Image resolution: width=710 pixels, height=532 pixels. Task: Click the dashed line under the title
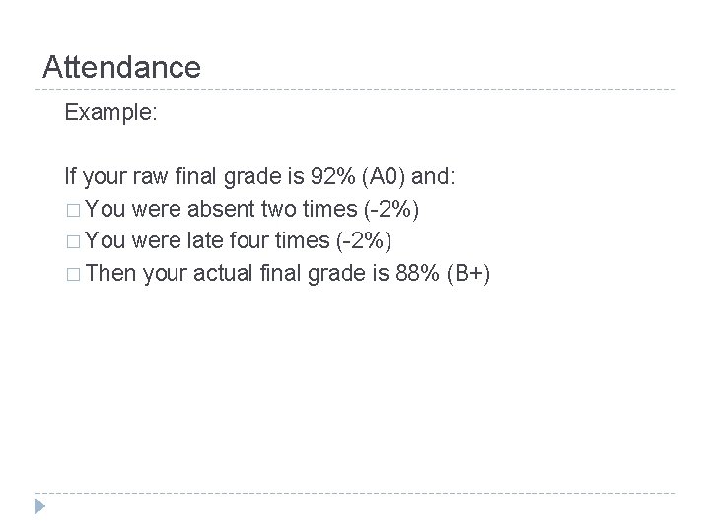tap(355, 90)
